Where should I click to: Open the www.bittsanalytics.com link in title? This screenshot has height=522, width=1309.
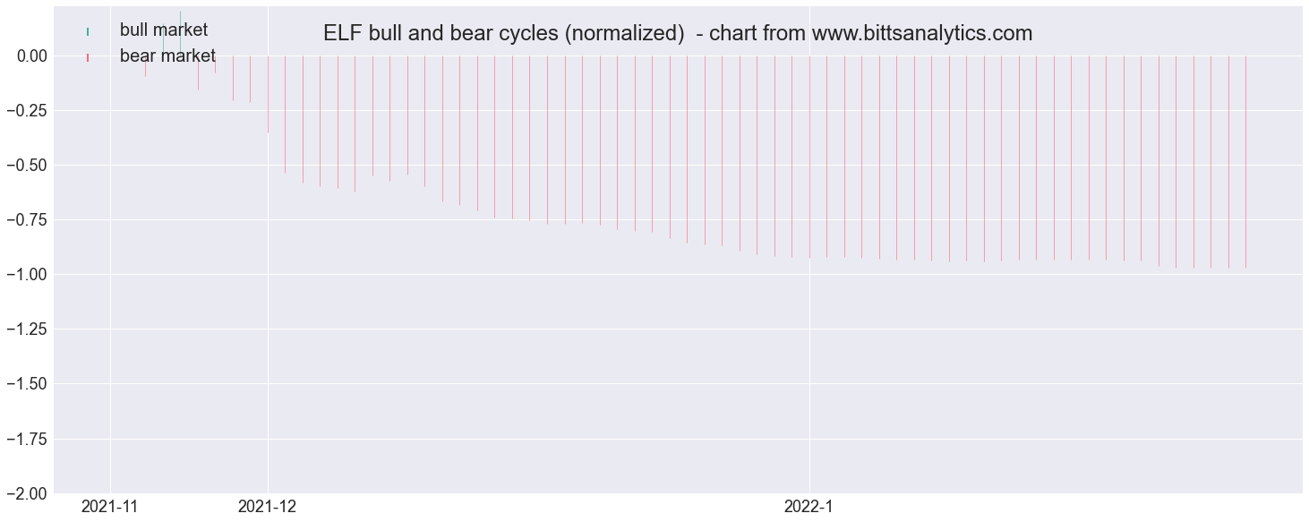click(922, 34)
